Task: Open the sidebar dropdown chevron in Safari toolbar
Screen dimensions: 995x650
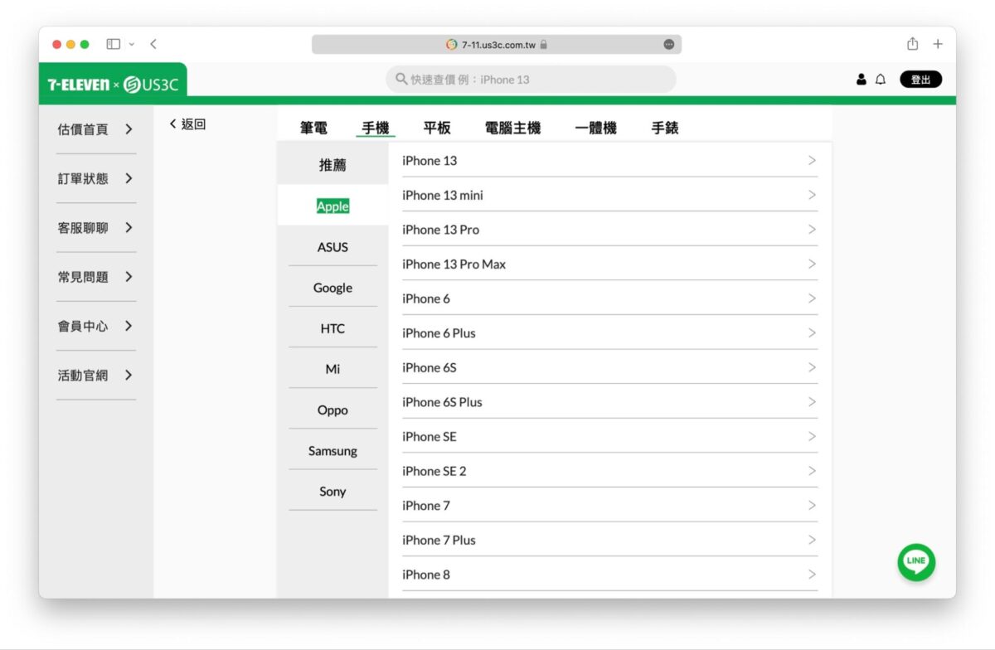Action: pyautogui.click(x=131, y=44)
